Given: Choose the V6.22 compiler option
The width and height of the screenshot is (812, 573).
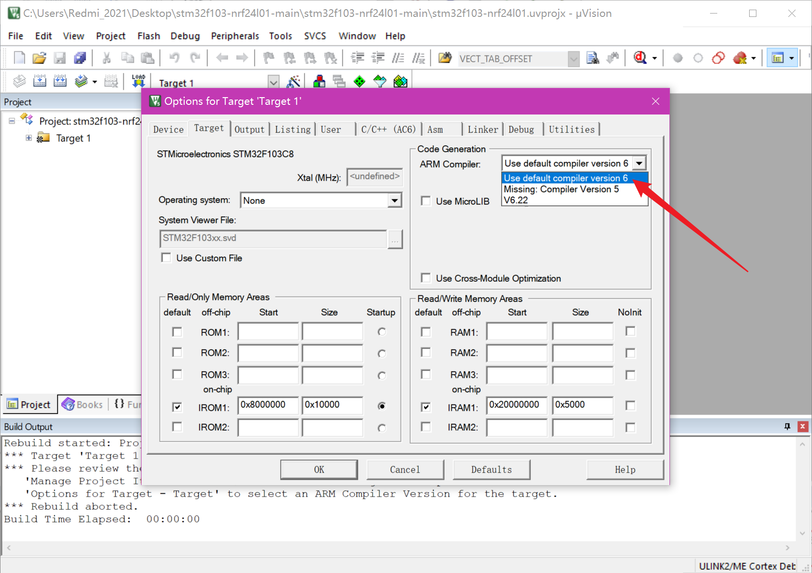Looking at the screenshot, I should click(516, 200).
